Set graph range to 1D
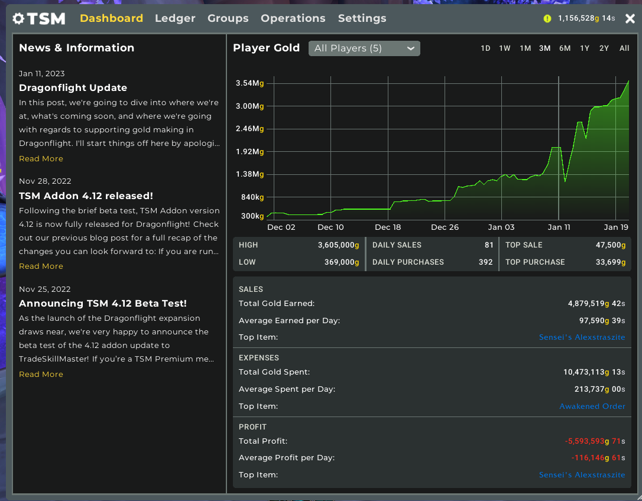Screen dimensions: 642x501 [485, 48]
